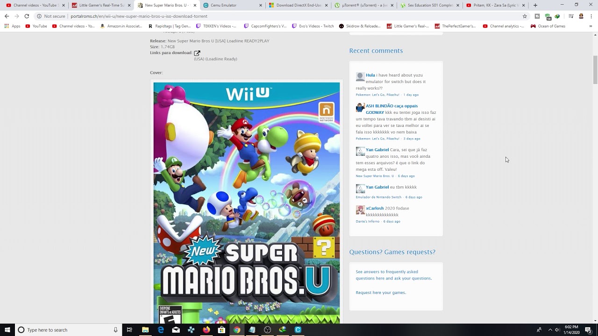Launch Microsoft Edge from taskbar

[161, 330]
